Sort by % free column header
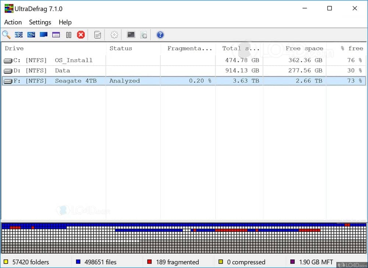The height and width of the screenshot is (268, 368). pyautogui.click(x=346, y=49)
